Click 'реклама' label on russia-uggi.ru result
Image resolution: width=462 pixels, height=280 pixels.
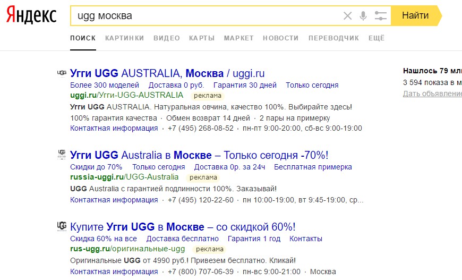pyautogui.click(x=203, y=177)
